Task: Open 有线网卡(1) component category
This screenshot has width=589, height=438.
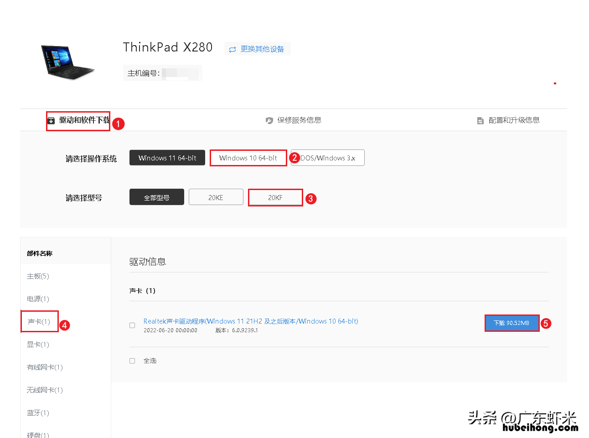Action: 45,367
